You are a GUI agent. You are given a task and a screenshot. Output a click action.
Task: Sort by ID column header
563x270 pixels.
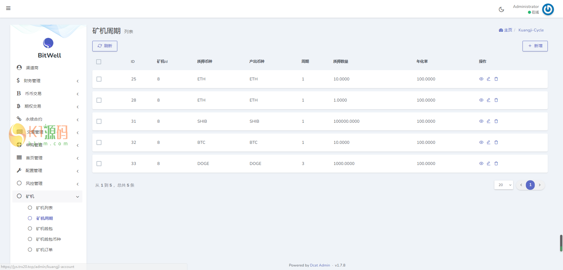(133, 62)
